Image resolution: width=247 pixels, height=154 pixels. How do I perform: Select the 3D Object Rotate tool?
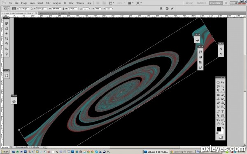(218, 120)
